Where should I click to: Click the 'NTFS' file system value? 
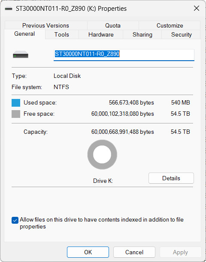(x=61, y=87)
